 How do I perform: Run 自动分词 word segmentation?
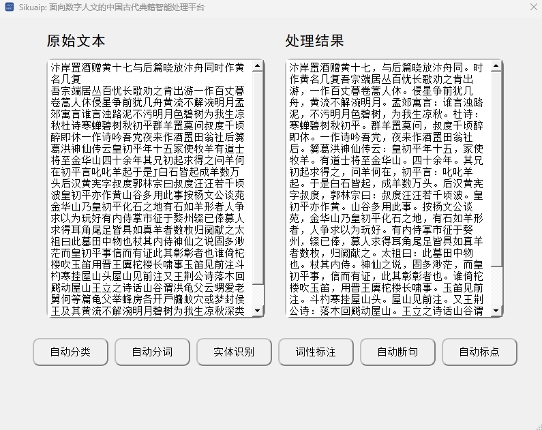pos(152,352)
